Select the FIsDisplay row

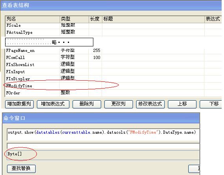pyautogui.click(x=113, y=79)
